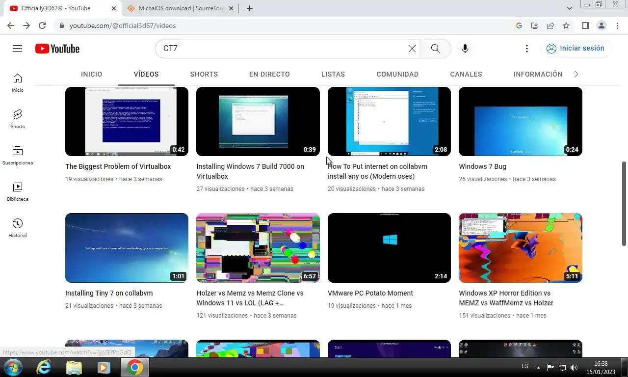Switch to the LISTAS channel tab
The image size is (628, 377).
click(333, 74)
